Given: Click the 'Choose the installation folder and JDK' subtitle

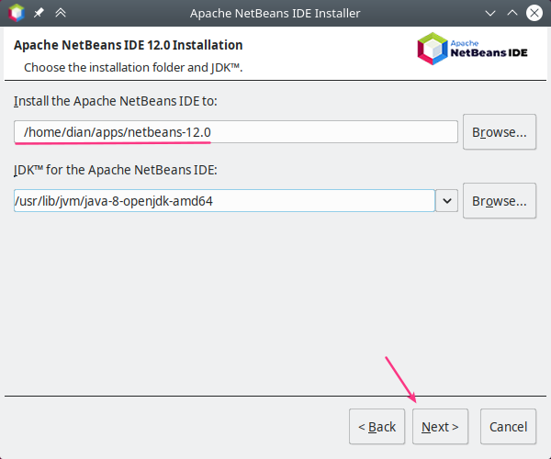Looking at the screenshot, I should coord(132,67).
